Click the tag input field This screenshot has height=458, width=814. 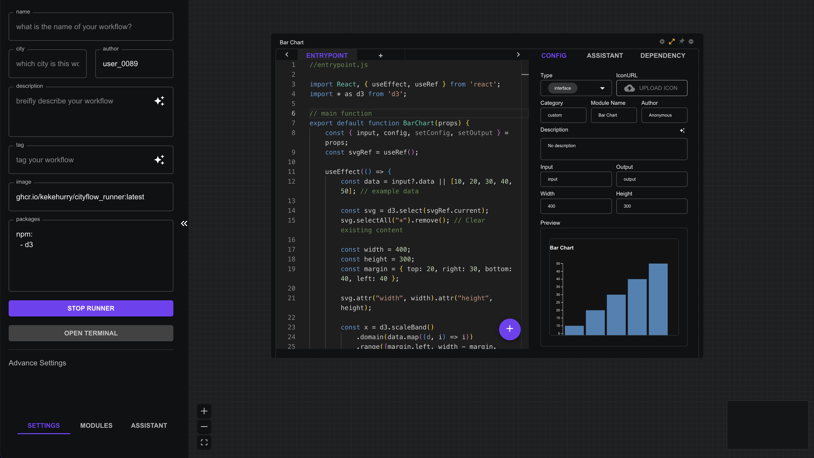91,160
